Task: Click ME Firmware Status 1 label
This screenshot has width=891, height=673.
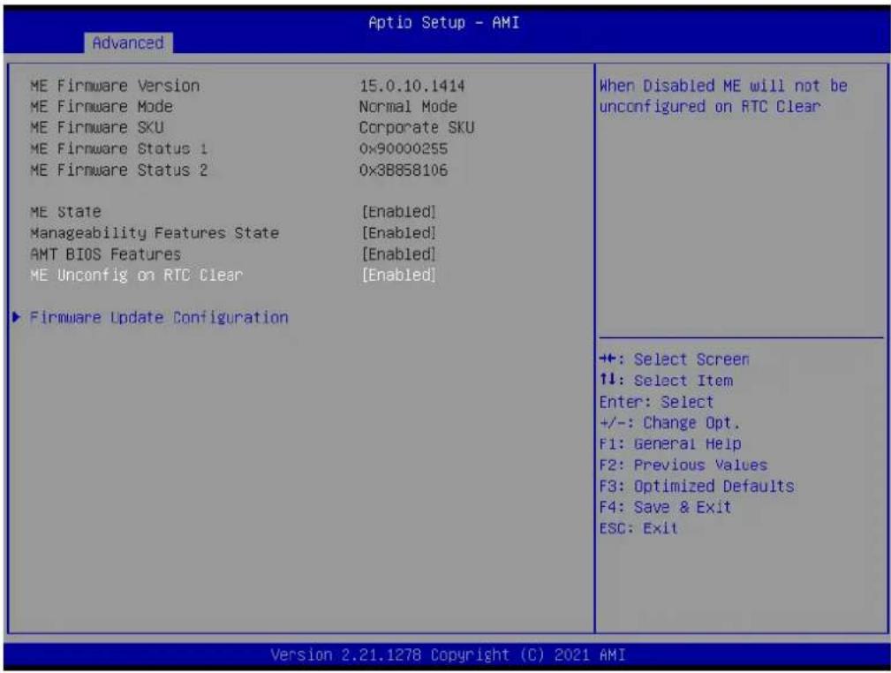Action: point(118,149)
